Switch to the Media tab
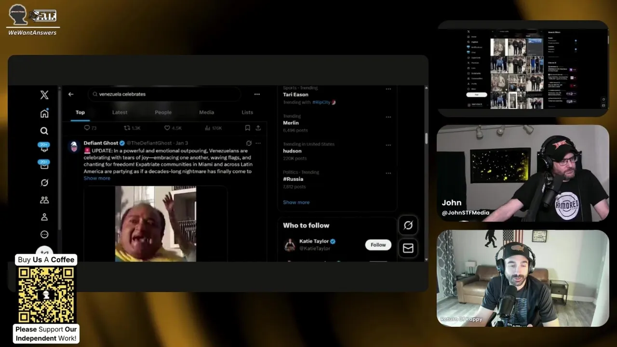Viewport: 617px width, 347px height. [206, 112]
